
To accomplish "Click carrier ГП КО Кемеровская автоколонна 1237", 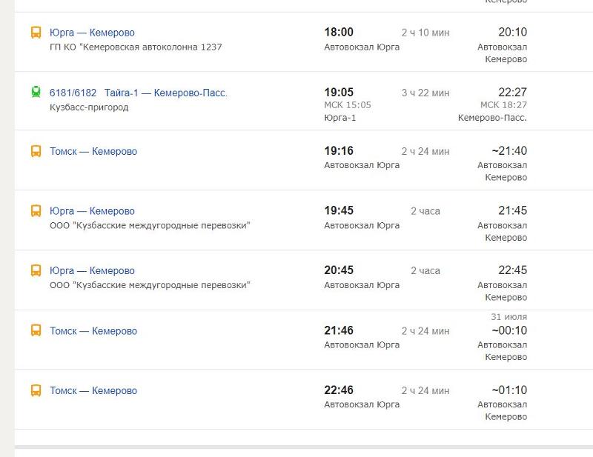I will [136, 47].
